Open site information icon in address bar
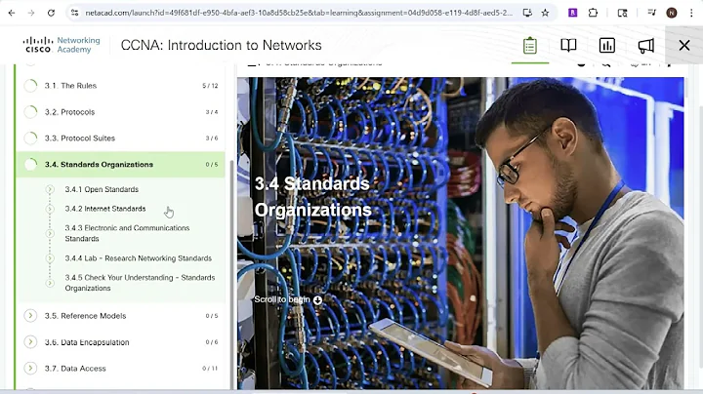 [x=74, y=13]
